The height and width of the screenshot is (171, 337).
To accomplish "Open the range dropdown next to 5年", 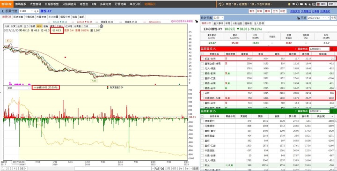I will (x=190, y=169).
